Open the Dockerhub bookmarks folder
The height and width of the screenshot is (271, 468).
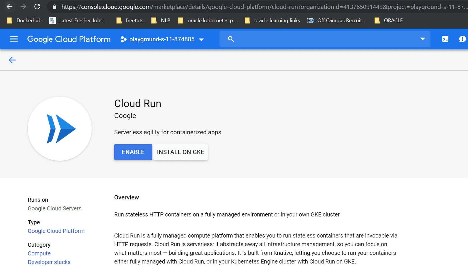click(x=24, y=20)
